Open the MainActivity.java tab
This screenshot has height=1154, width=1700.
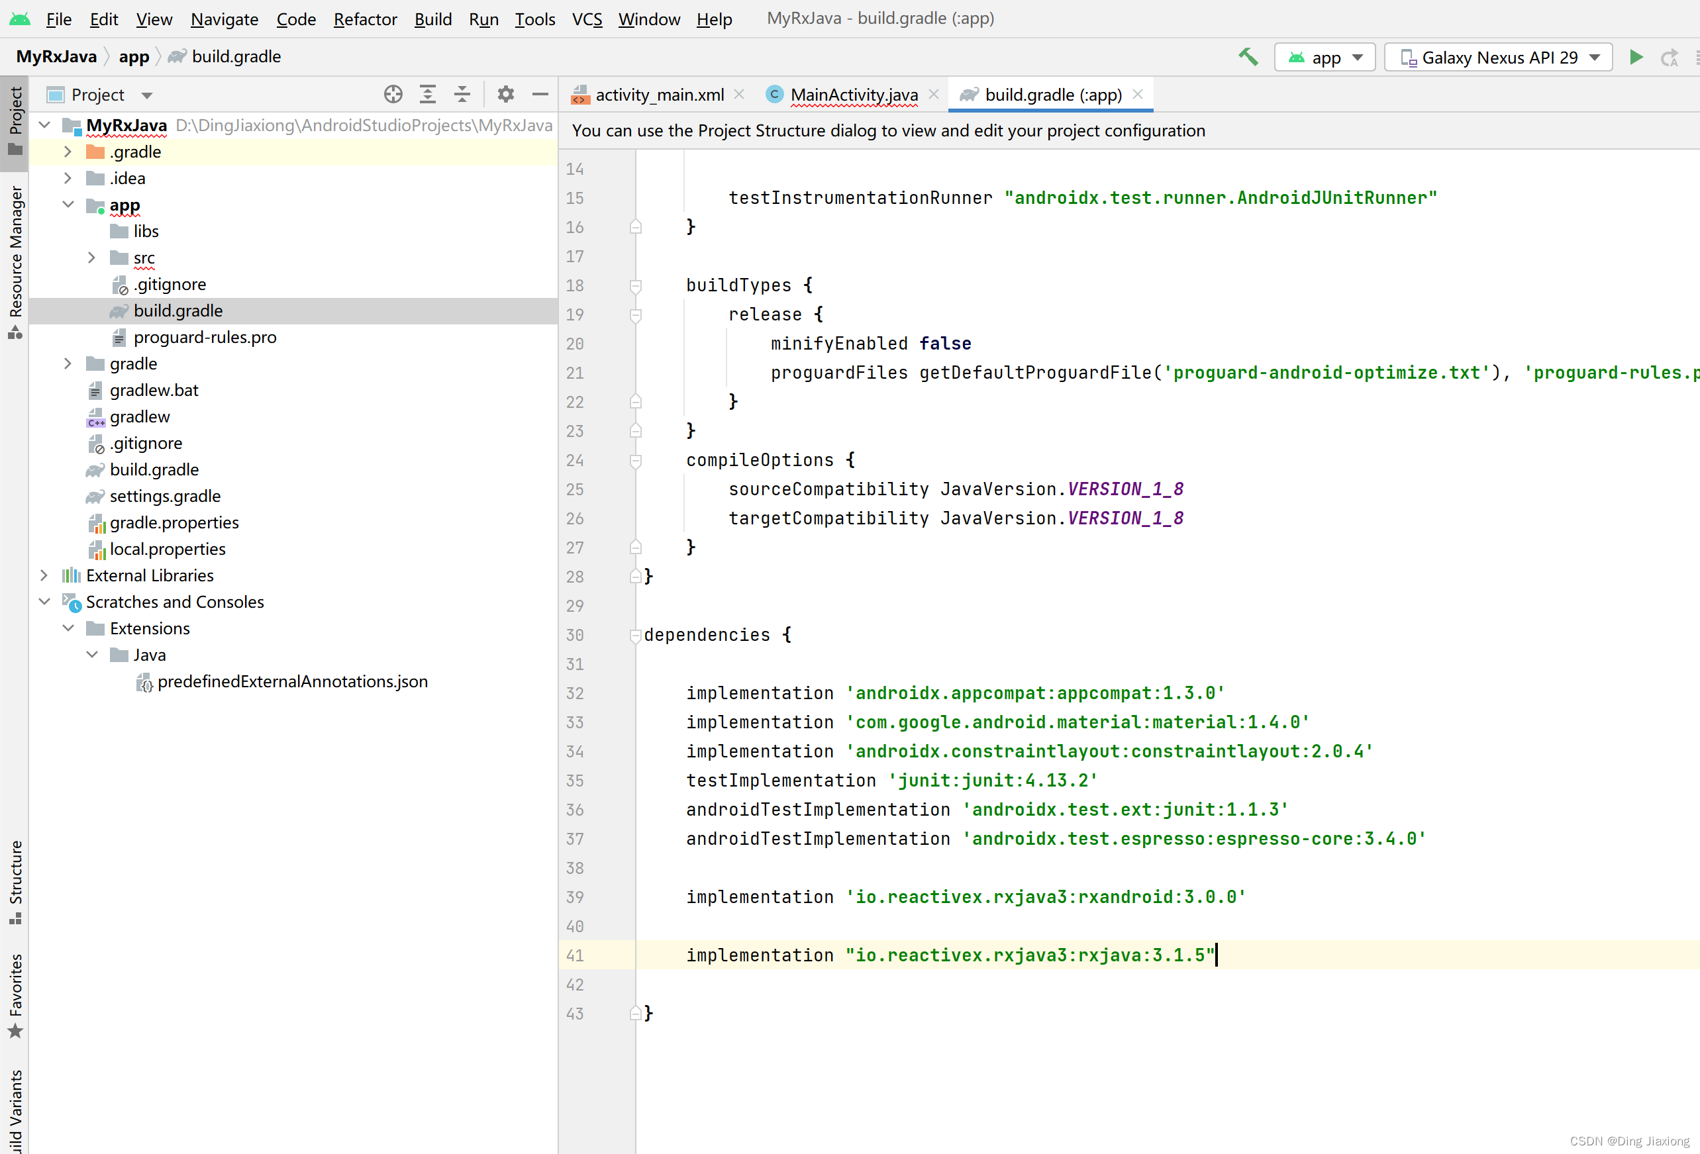point(850,94)
